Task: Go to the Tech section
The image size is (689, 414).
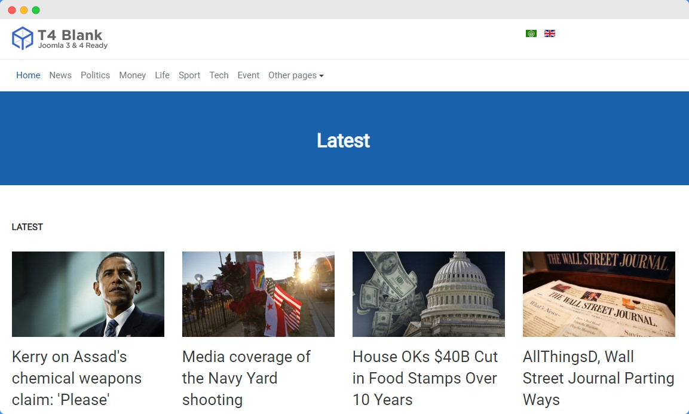Action: coord(219,75)
